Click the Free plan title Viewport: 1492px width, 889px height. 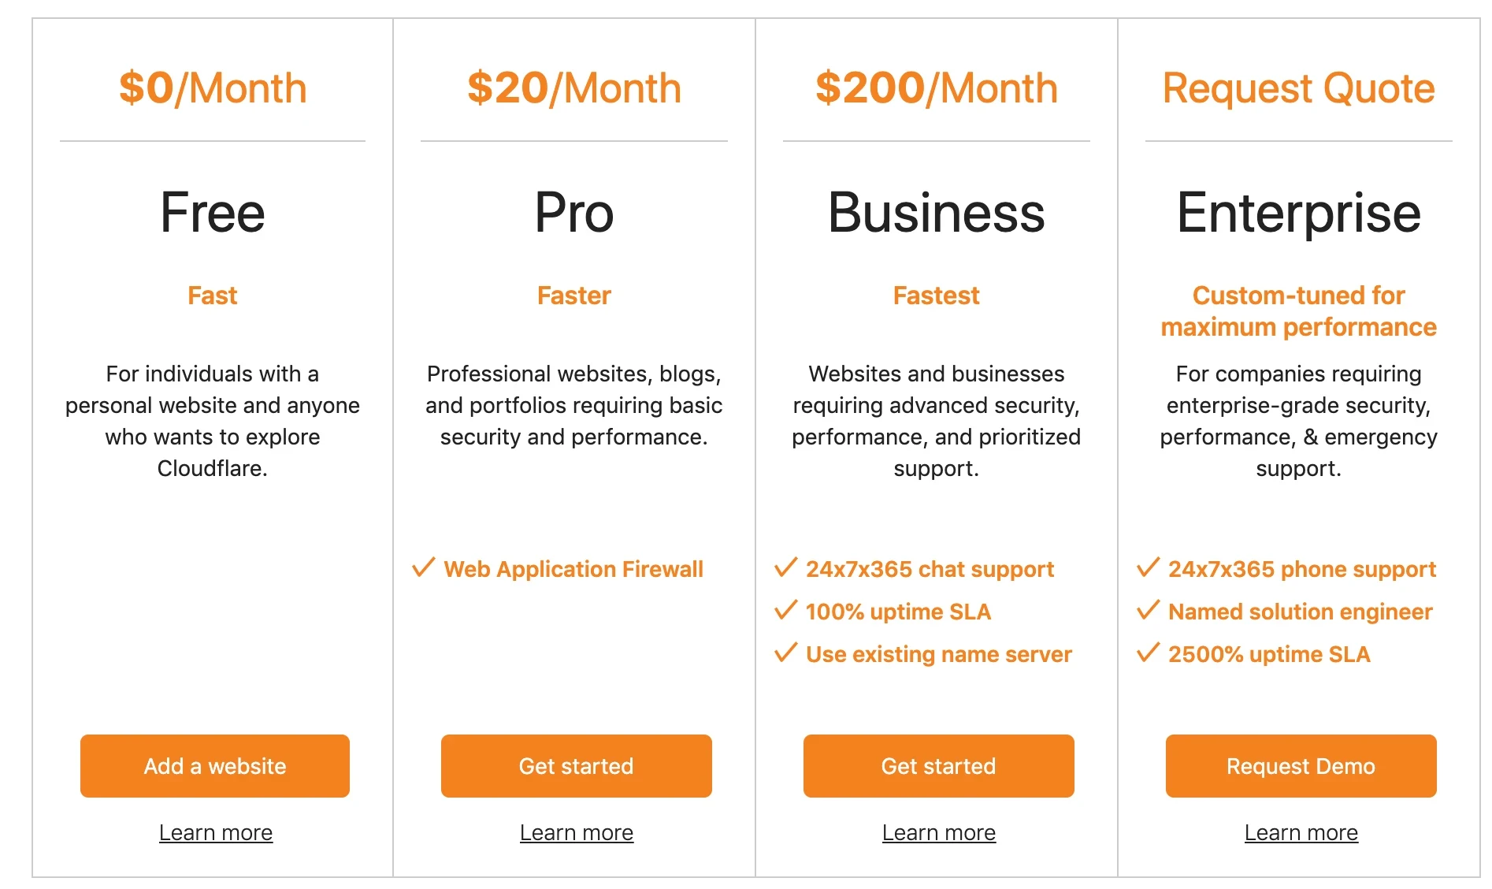[x=211, y=211]
